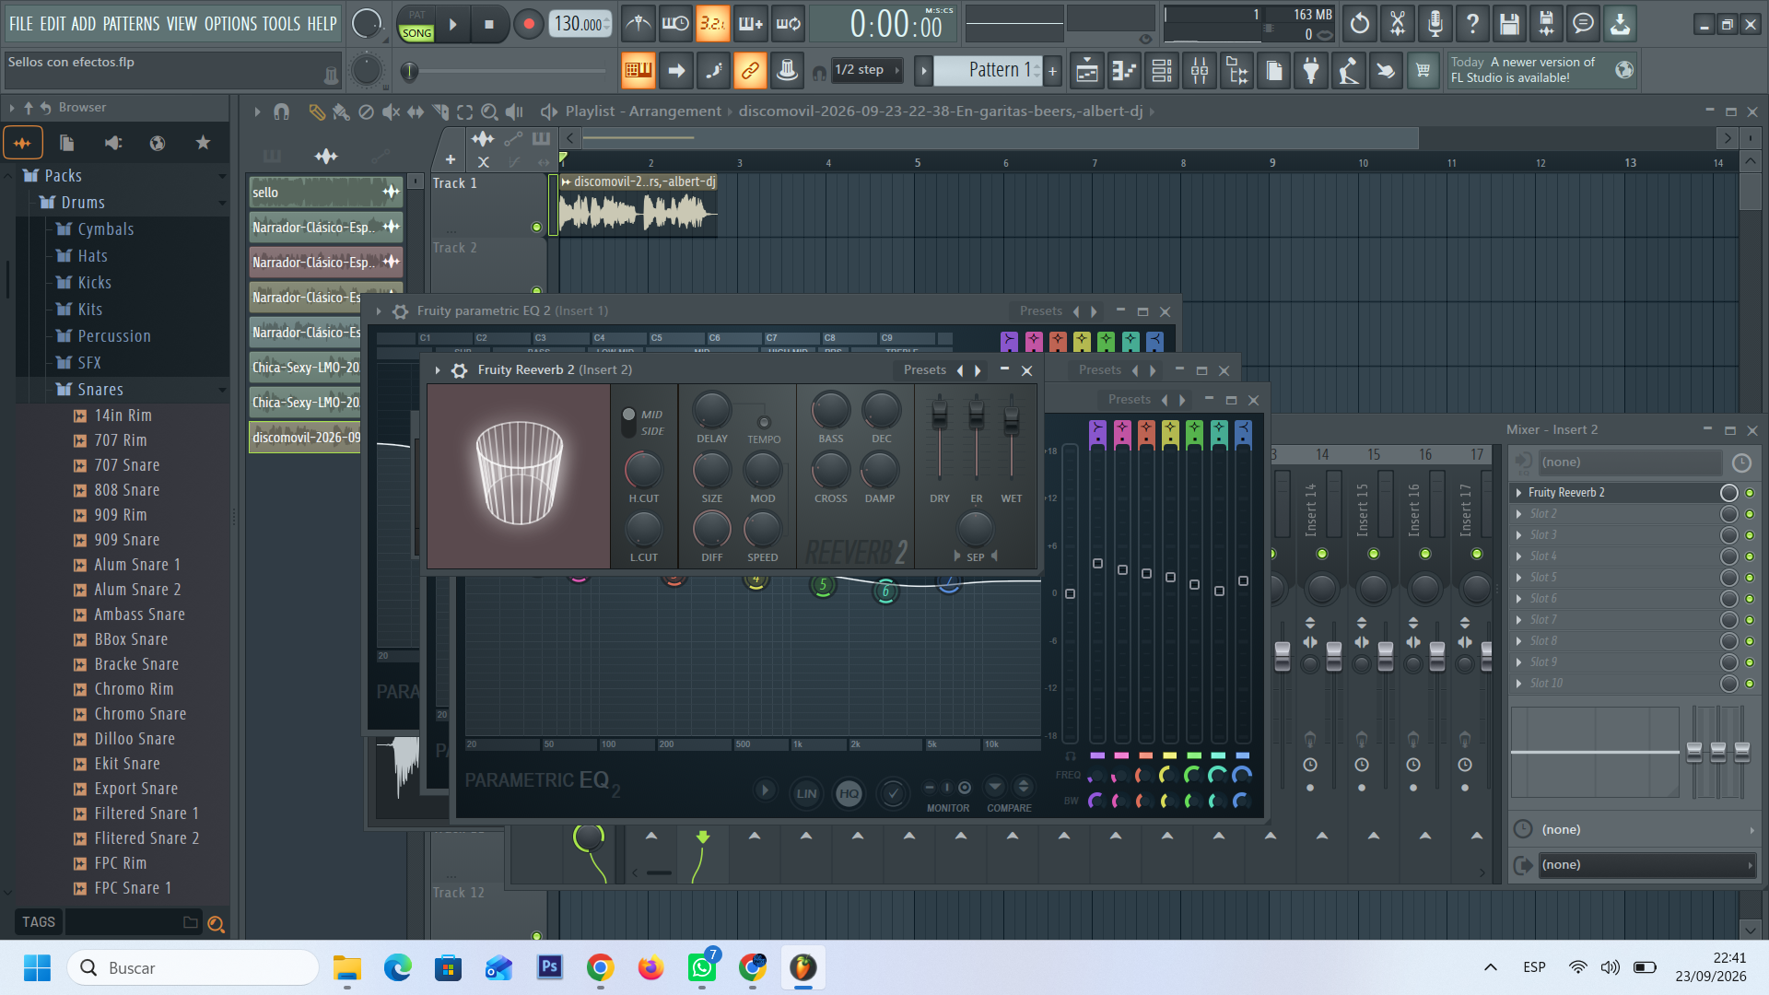Toggle Insert 14 green enable LED
1769x995 pixels.
tap(1322, 554)
